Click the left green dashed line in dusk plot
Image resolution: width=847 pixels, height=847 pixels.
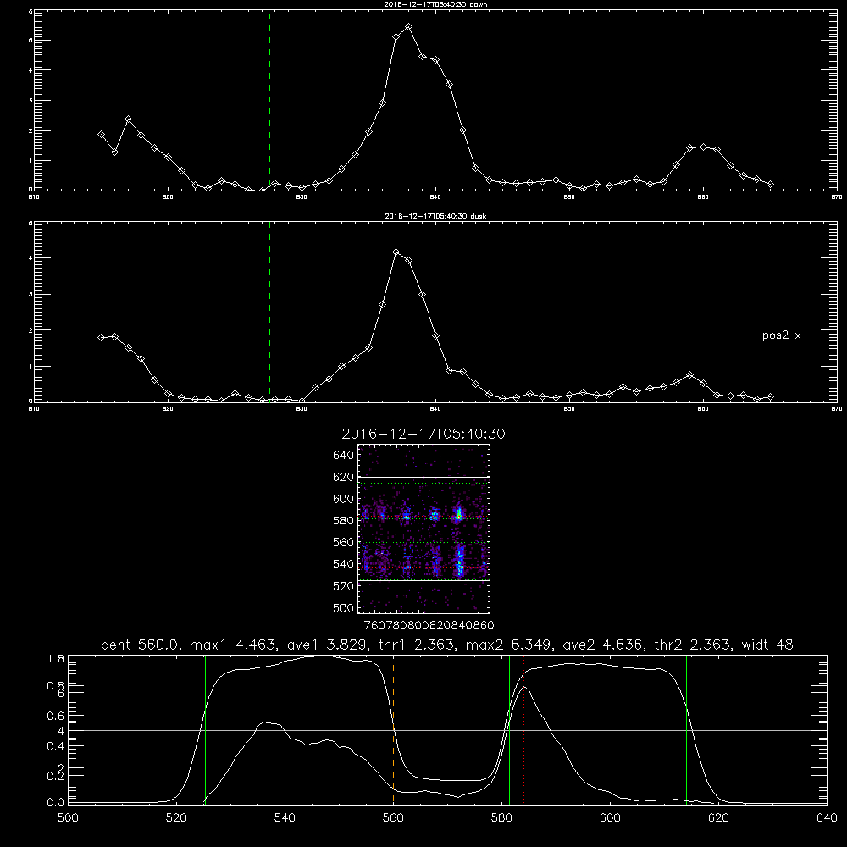[269, 312]
